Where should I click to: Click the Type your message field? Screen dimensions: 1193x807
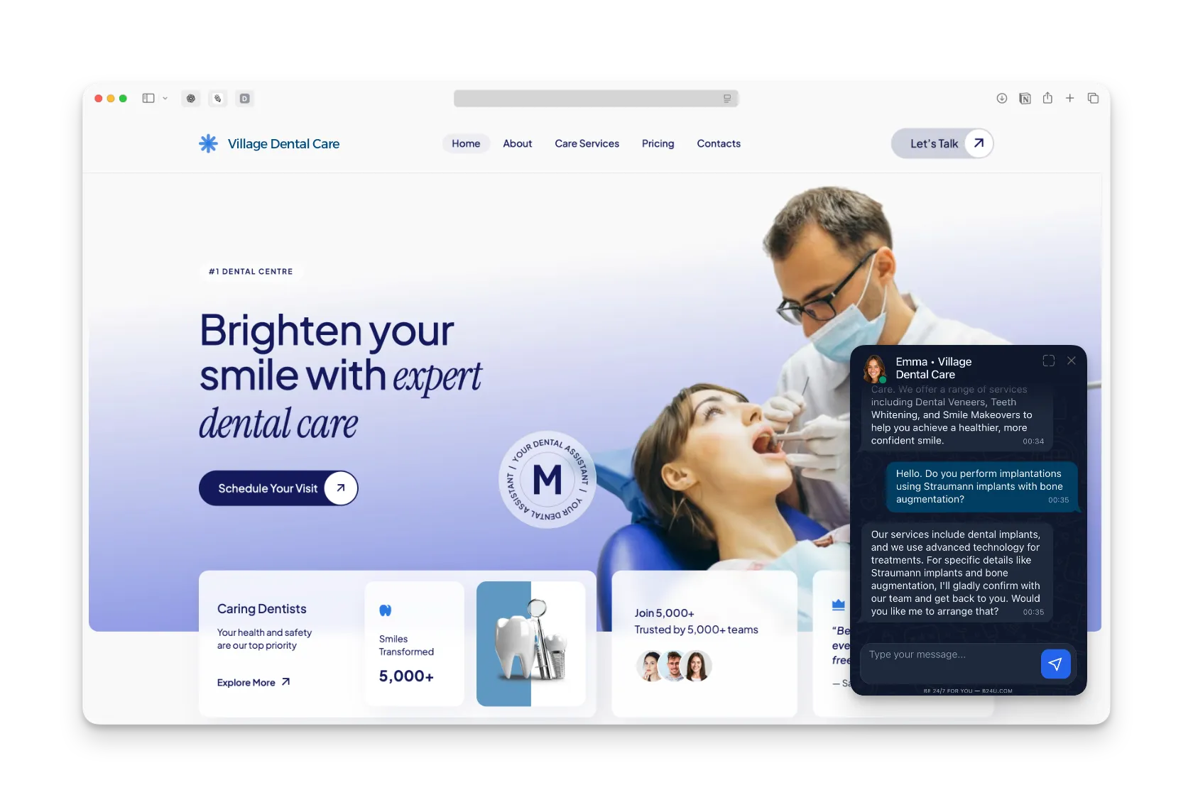[x=944, y=654]
